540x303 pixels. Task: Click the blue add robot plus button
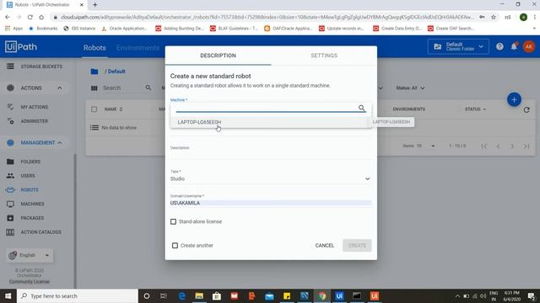point(514,99)
